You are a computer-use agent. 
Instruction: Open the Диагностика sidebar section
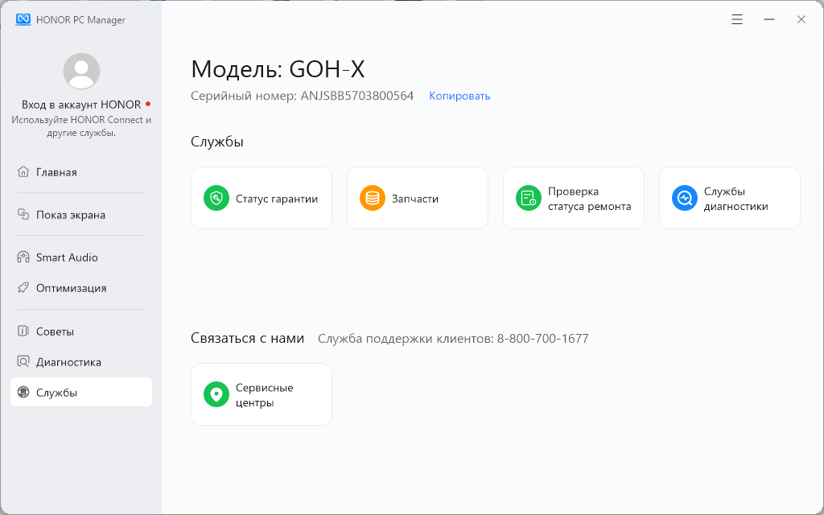click(68, 362)
